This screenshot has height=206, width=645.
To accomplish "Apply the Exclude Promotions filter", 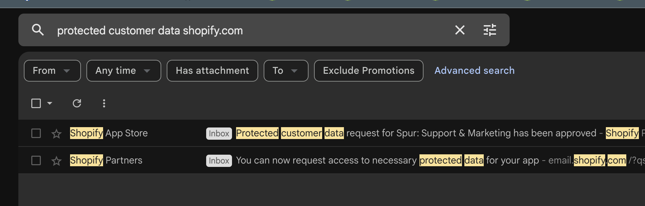I will click(x=368, y=71).
